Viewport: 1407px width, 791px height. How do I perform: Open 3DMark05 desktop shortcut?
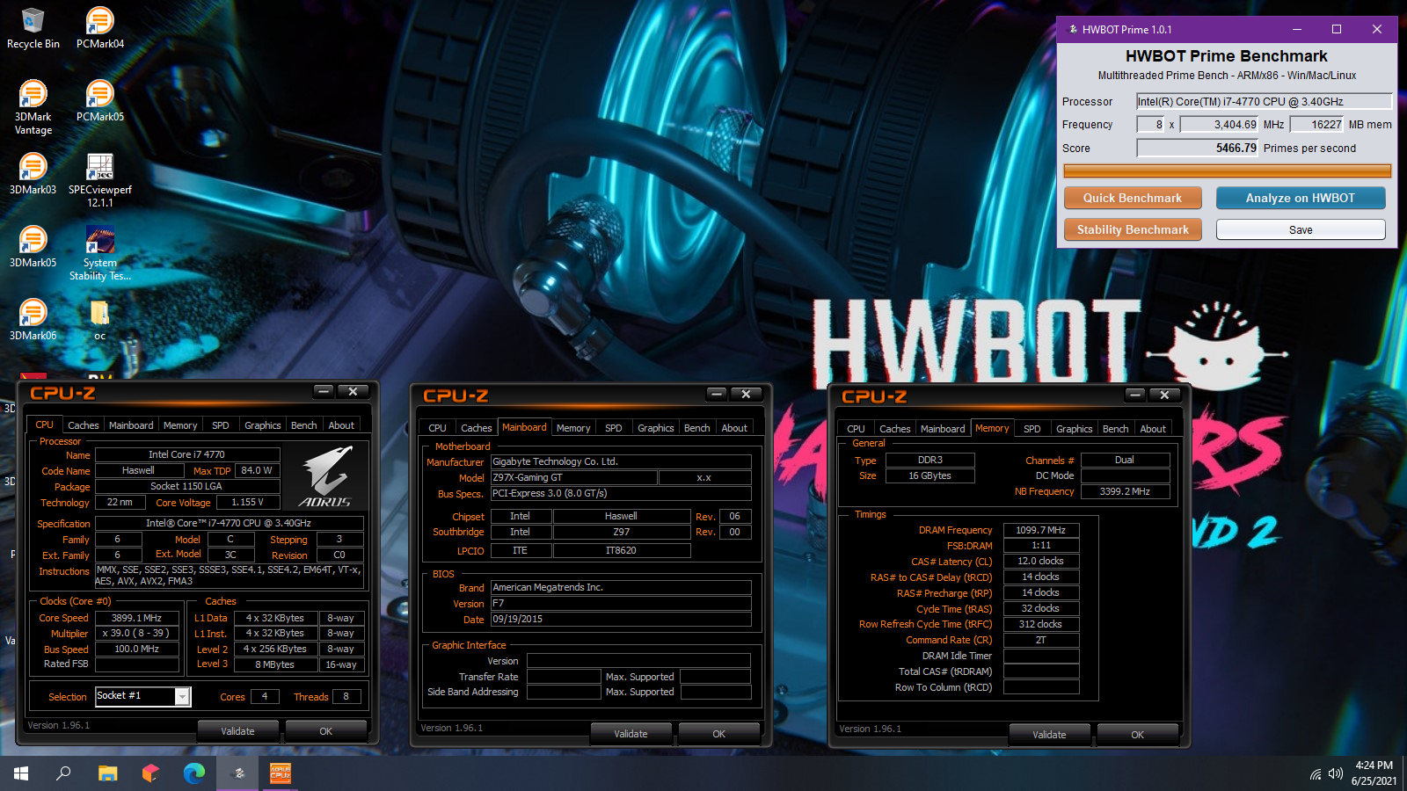pyautogui.click(x=33, y=247)
